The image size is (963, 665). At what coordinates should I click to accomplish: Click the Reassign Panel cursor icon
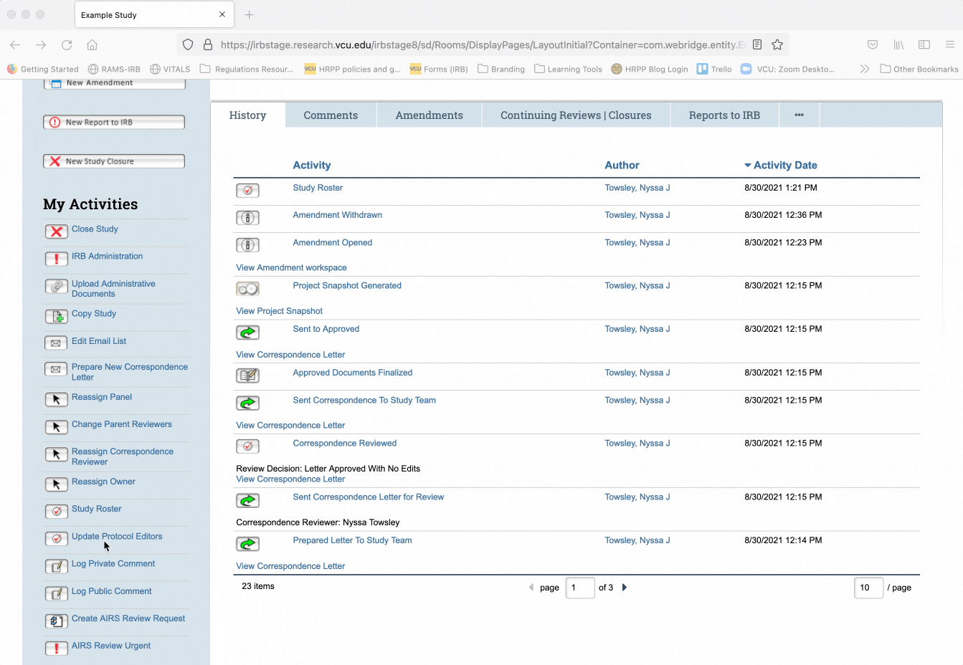pos(57,399)
